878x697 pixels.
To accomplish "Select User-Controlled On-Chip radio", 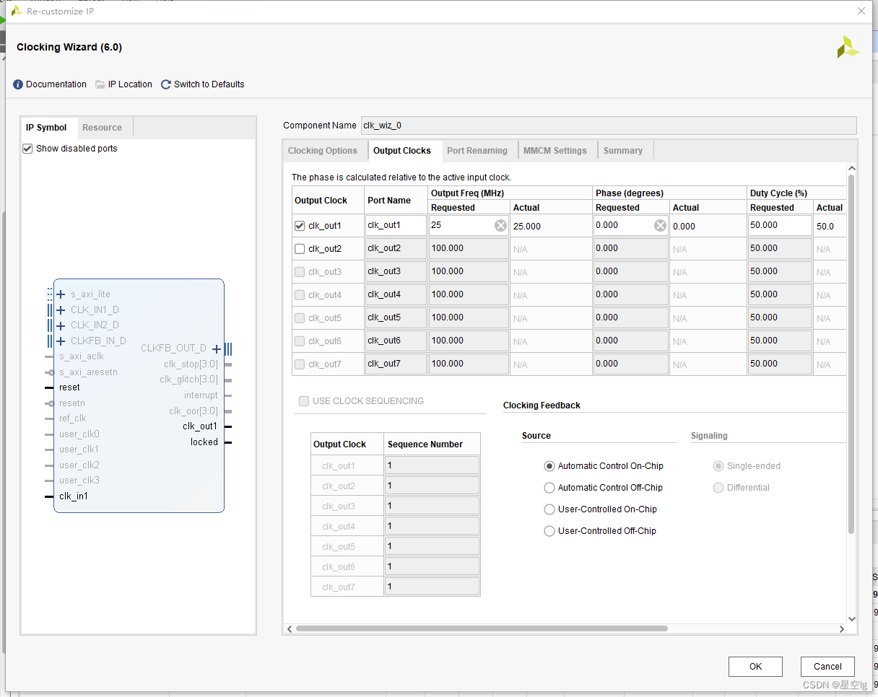I will coord(549,509).
